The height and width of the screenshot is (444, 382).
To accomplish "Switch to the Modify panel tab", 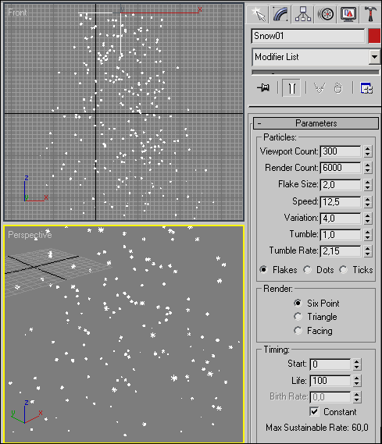I will (x=280, y=14).
